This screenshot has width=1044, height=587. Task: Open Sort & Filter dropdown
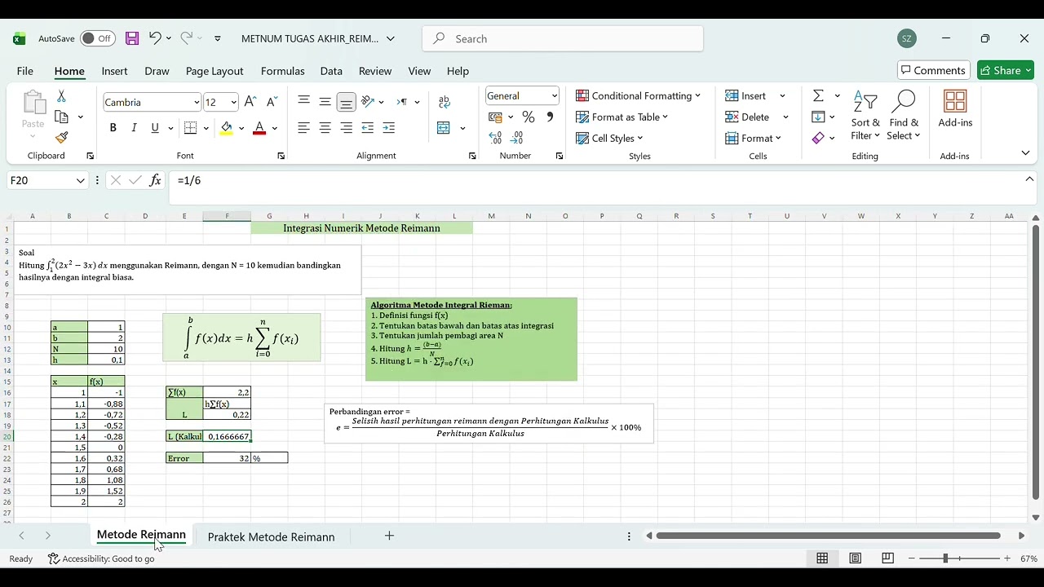(x=865, y=115)
